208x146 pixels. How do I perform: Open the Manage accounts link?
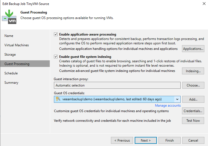coord(168,106)
